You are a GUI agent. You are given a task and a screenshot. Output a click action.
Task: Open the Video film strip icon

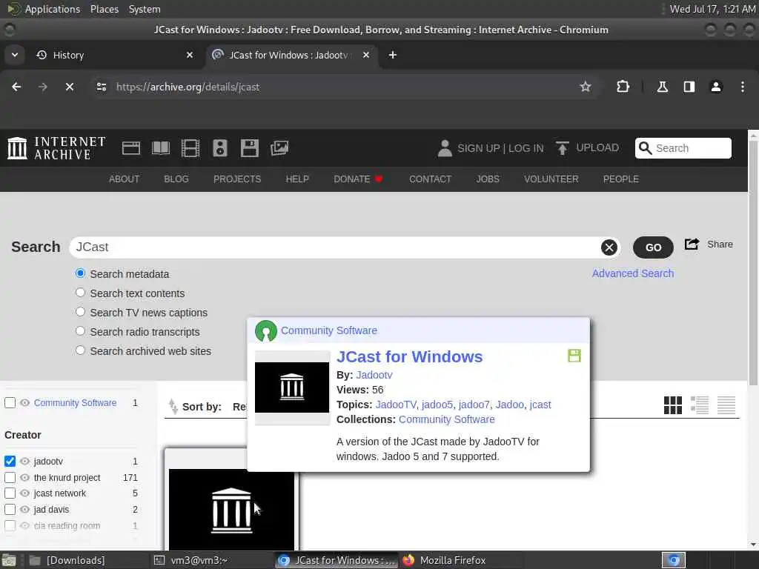coord(190,148)
